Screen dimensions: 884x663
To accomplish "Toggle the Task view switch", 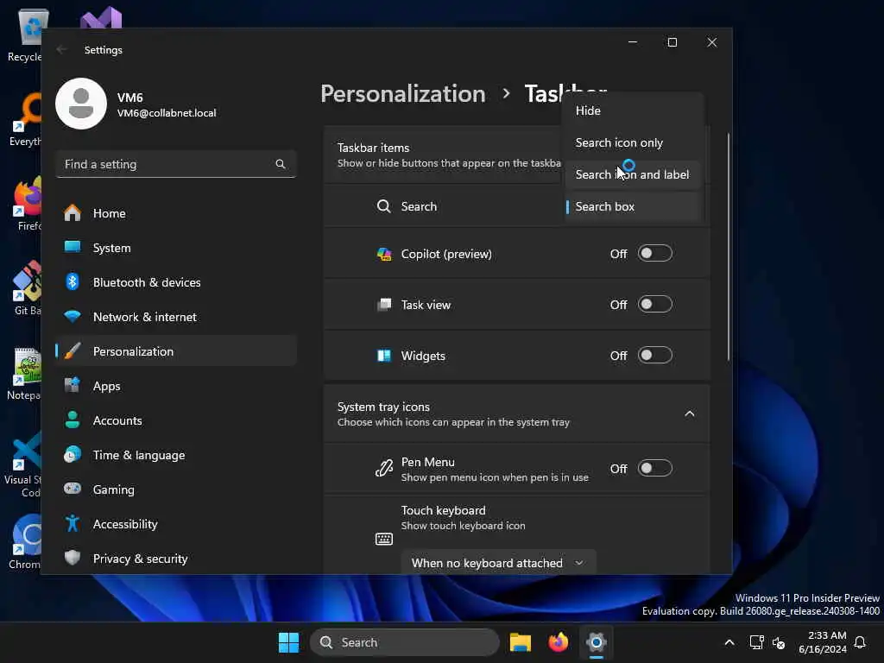I will coord(654,305).
